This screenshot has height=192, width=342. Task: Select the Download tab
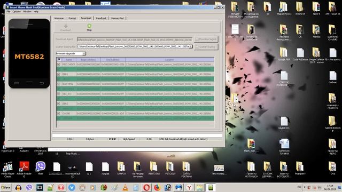click(86, 18)
